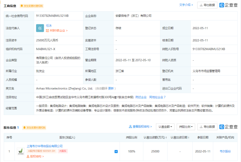Viewport: 241px width, 162px height.
Task: Expand 持股比例 dropdown filter
Action: [186, 127]
